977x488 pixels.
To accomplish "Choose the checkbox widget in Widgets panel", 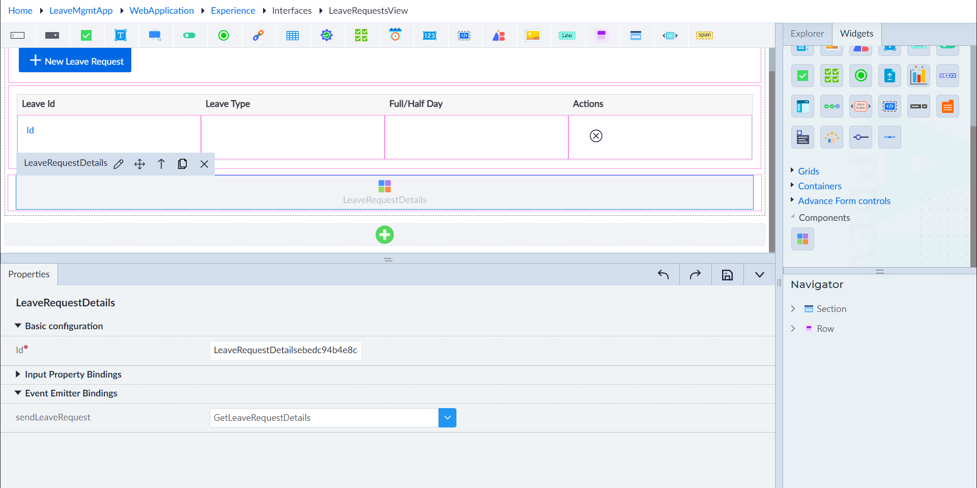I will tap(802, 76).
